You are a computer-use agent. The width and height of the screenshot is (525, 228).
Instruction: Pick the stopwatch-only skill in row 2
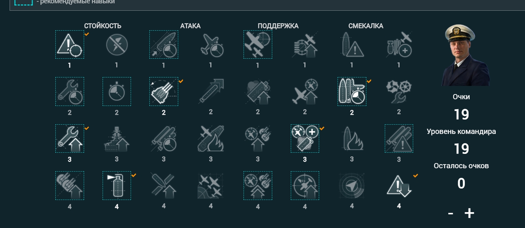(117, 91)
